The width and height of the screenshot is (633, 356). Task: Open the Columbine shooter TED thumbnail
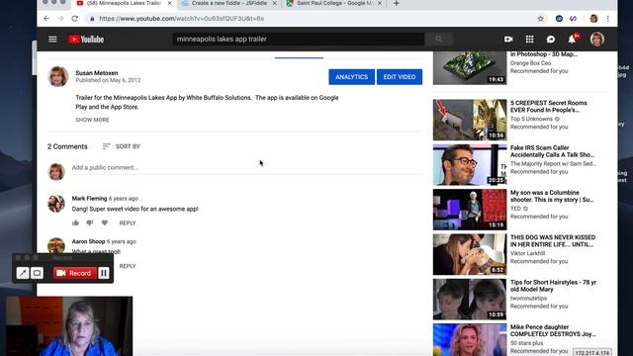tap(470, 210)
